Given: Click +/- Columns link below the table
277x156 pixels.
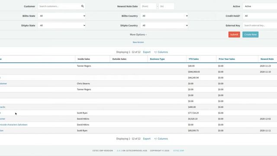Looking at the screenshot, I should click(161, 139).
